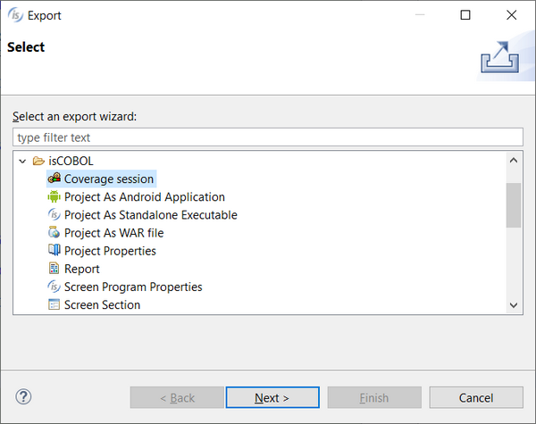Viewport: 536px width, 424px height.
Task: Select Project As WAR file entry
Action: tap(113, 233)
